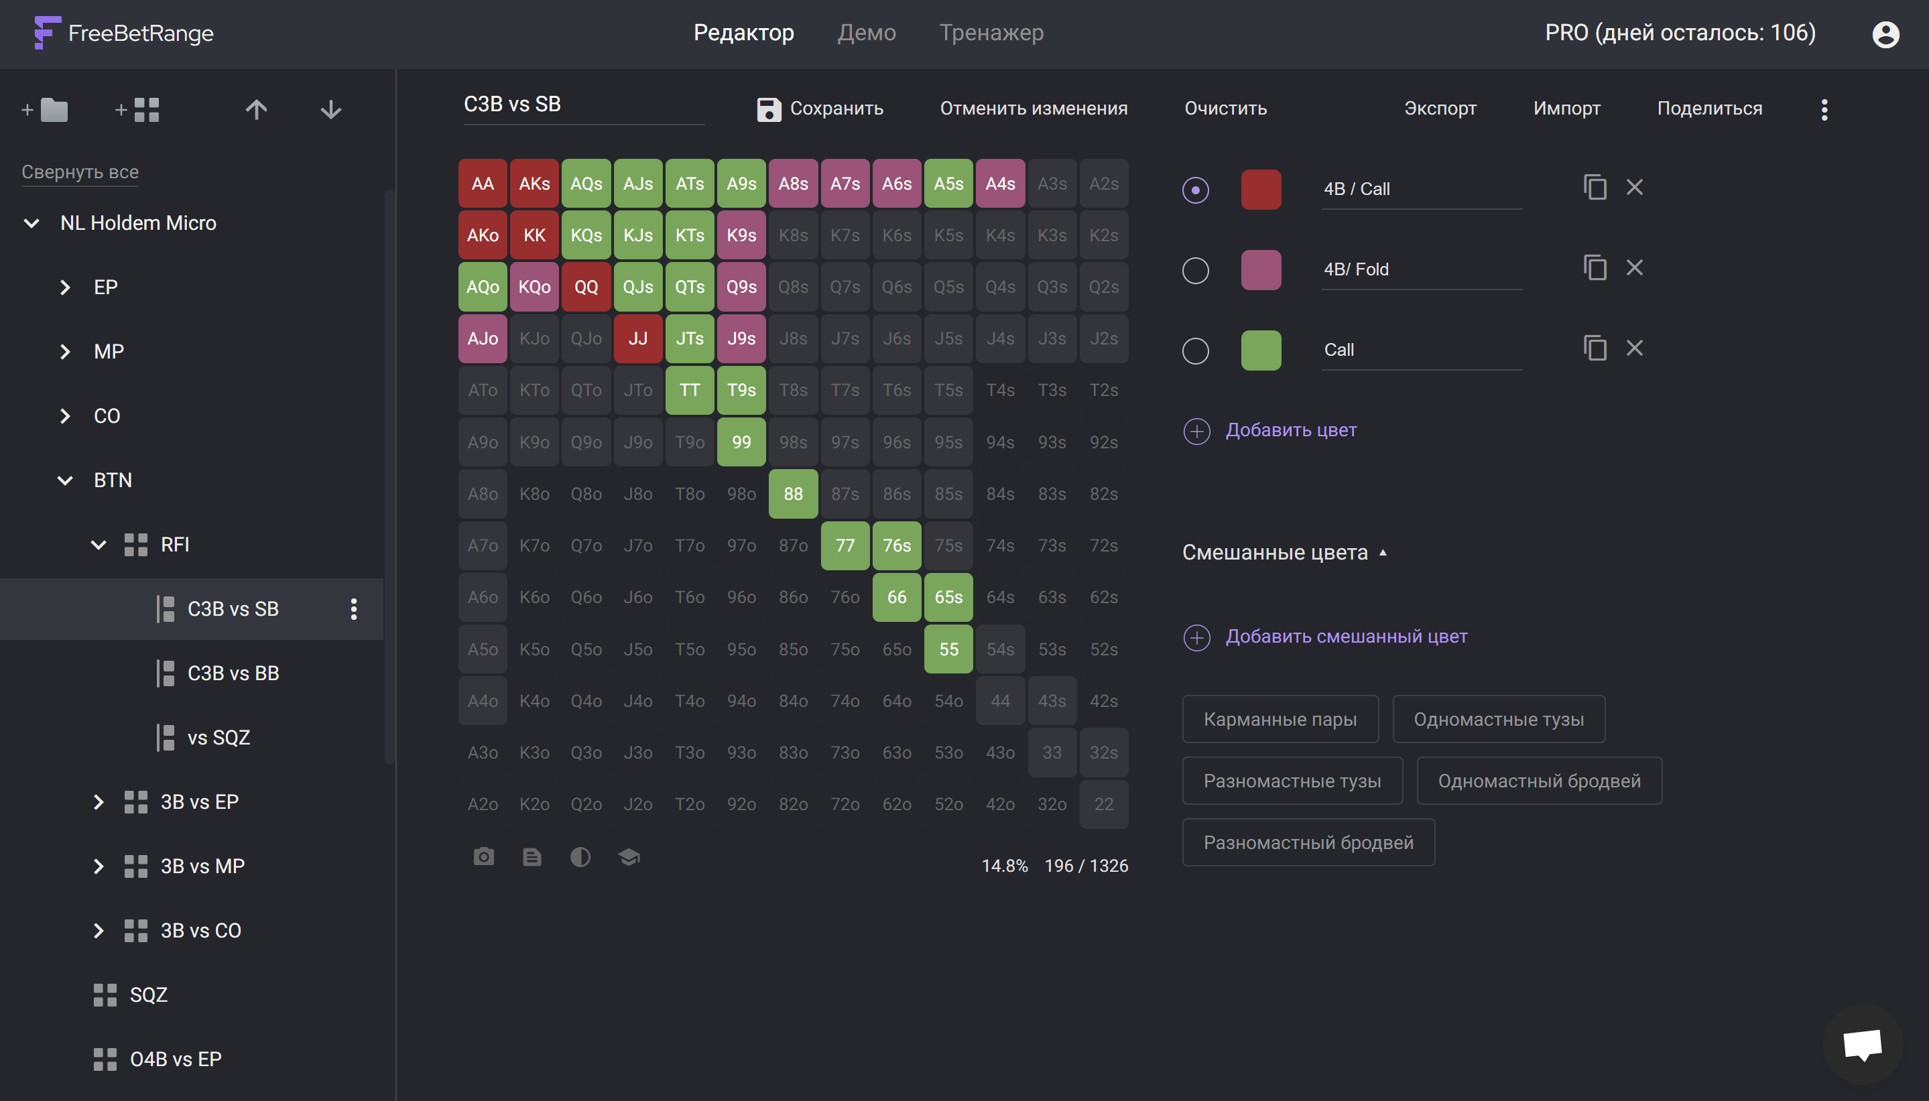Click the add range grid icon

pyautogui.click(x=137, y=111)
